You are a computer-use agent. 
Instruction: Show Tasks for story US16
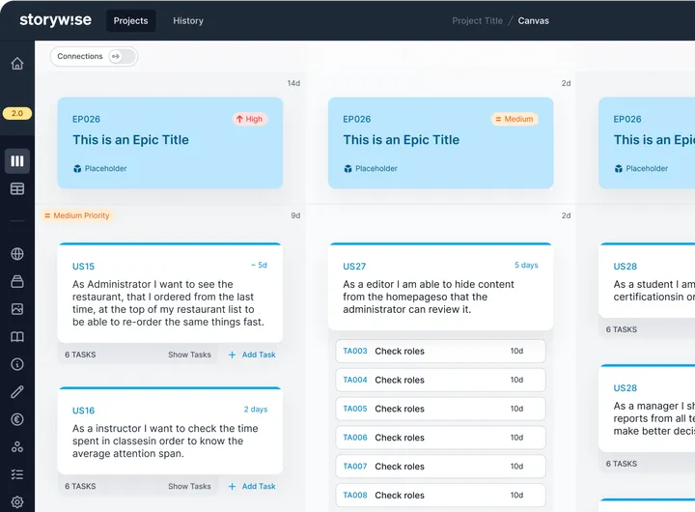point(189,486)
